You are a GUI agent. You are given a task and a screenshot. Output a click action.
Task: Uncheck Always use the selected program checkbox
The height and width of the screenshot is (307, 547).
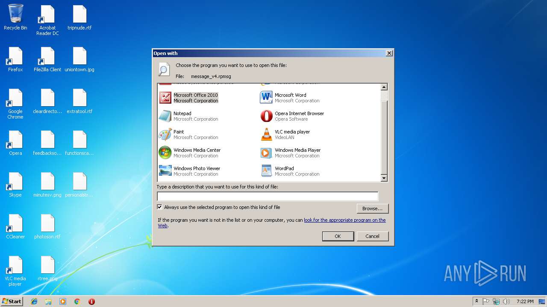tap(160, 207)
